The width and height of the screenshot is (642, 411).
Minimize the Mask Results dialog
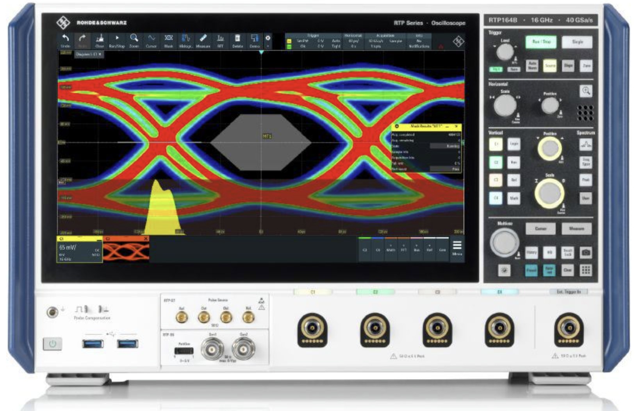[447, 126]
